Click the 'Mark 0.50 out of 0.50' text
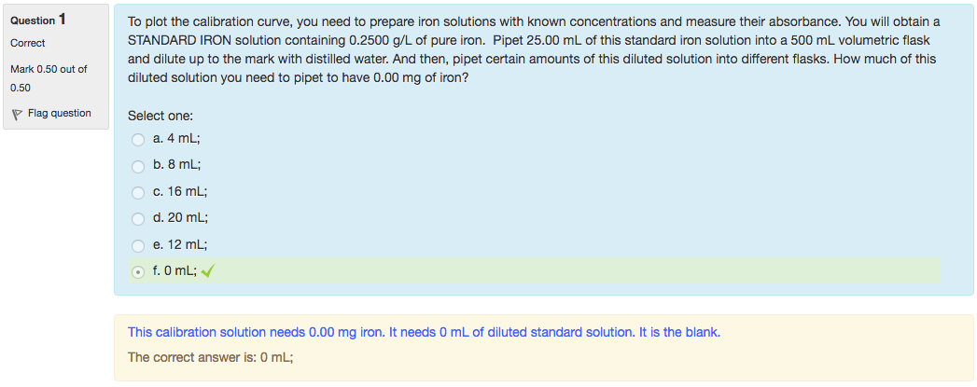Image resolution: width=977 pixels, height=387 pixels. click(x=48, y=77)
